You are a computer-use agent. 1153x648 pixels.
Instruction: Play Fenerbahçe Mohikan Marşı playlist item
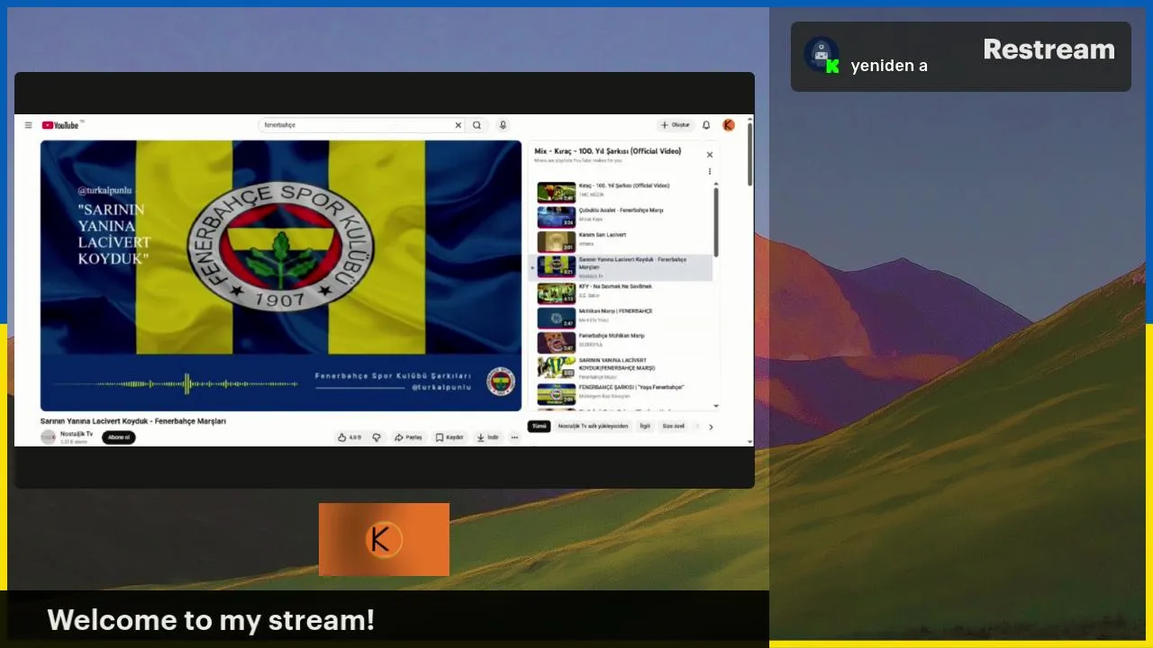click(622, 341)
